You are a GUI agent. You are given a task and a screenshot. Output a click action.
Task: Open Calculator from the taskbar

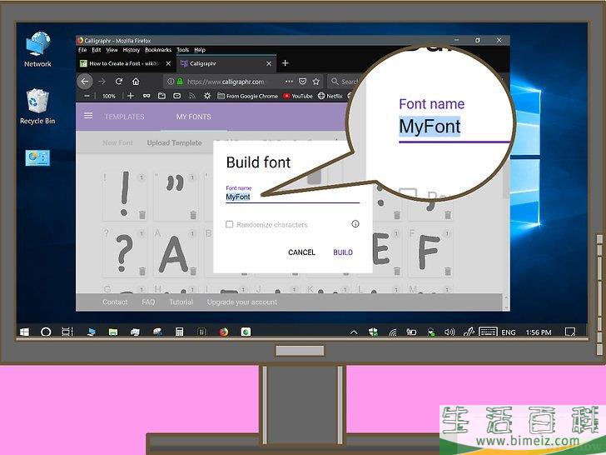coord(179,332)
